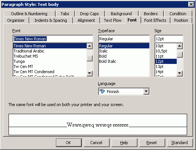Select Times New Roman in the font list
This screenshot has width=196, height=150.
50,46
